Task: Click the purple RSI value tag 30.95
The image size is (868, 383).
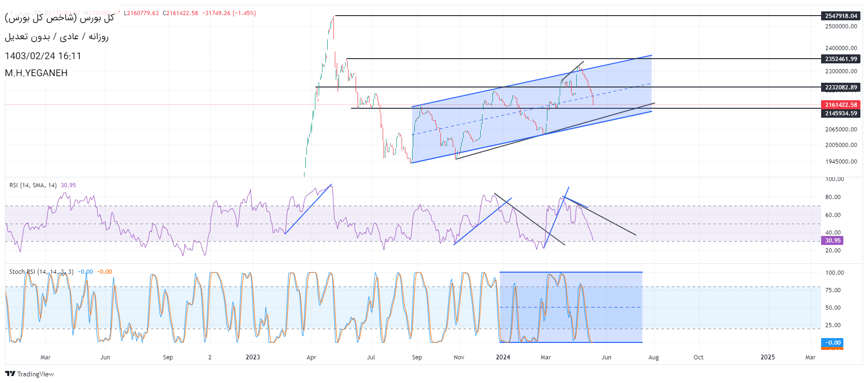Action: click(832, 241)
